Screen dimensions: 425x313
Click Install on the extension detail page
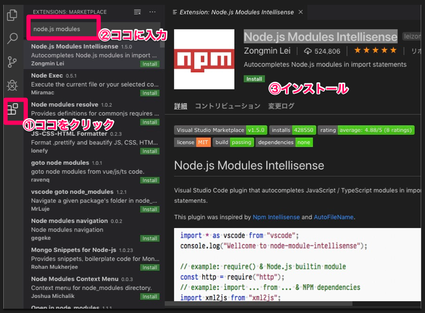point(254,79)
